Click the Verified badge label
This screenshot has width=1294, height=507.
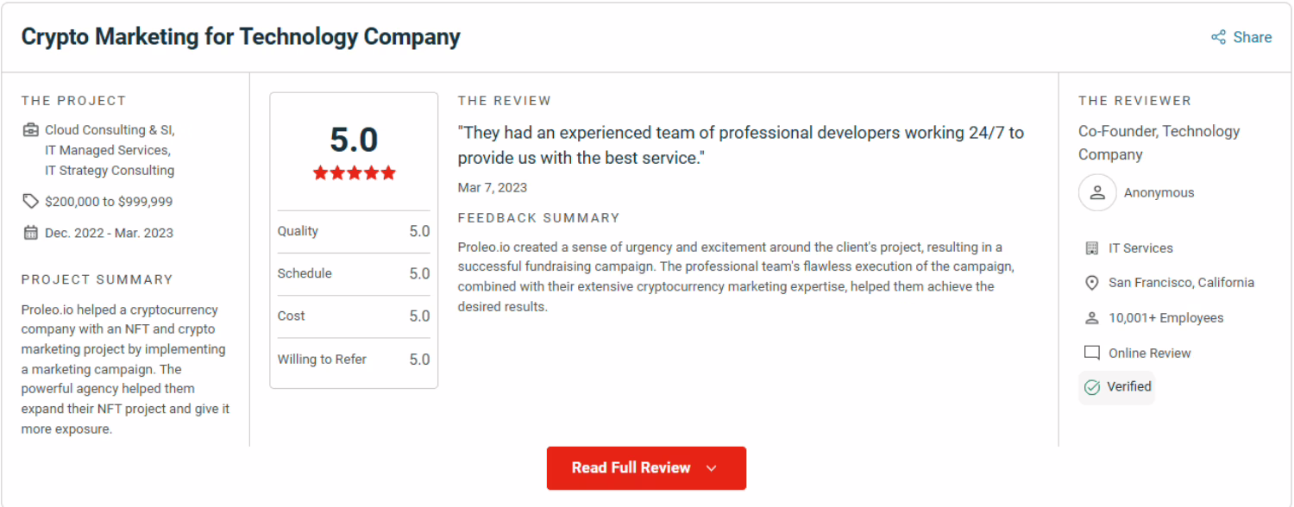pyautogui.click(x=1128, y=386)
